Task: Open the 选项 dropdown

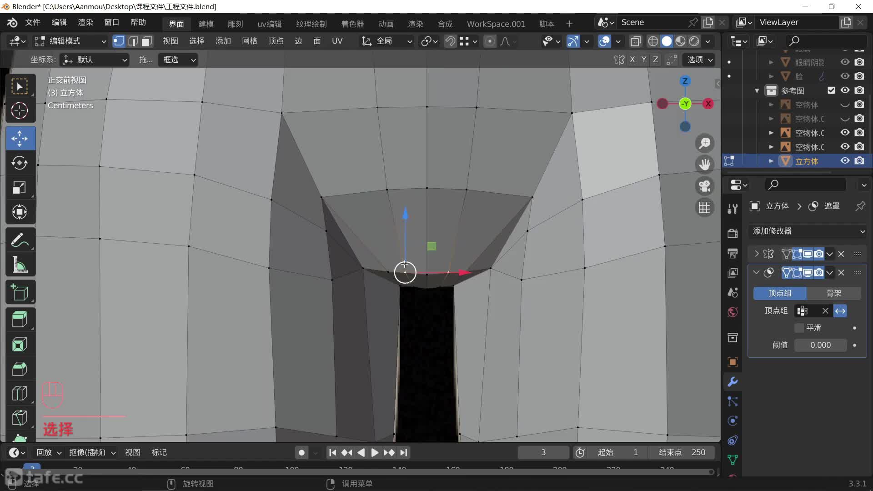Action: point(699,60)
